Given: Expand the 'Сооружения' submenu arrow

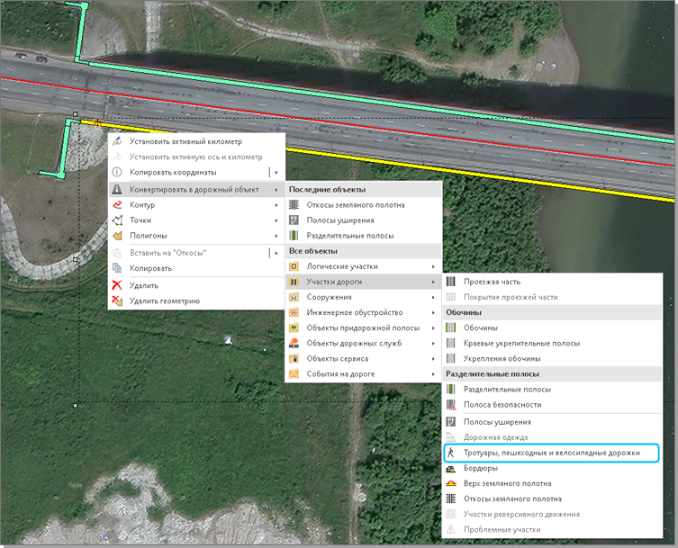Looking at the screenshot, I should pos(433,297).
